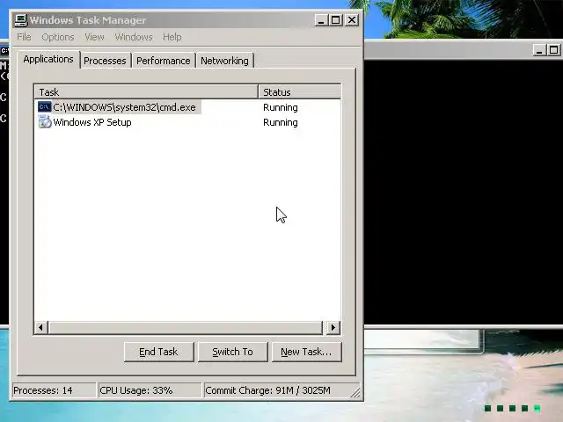The width and height of the screenshot is (563, 422).
Task: Switch to the Processes tab
Action: pyautogui.click(x=105, y=61)
